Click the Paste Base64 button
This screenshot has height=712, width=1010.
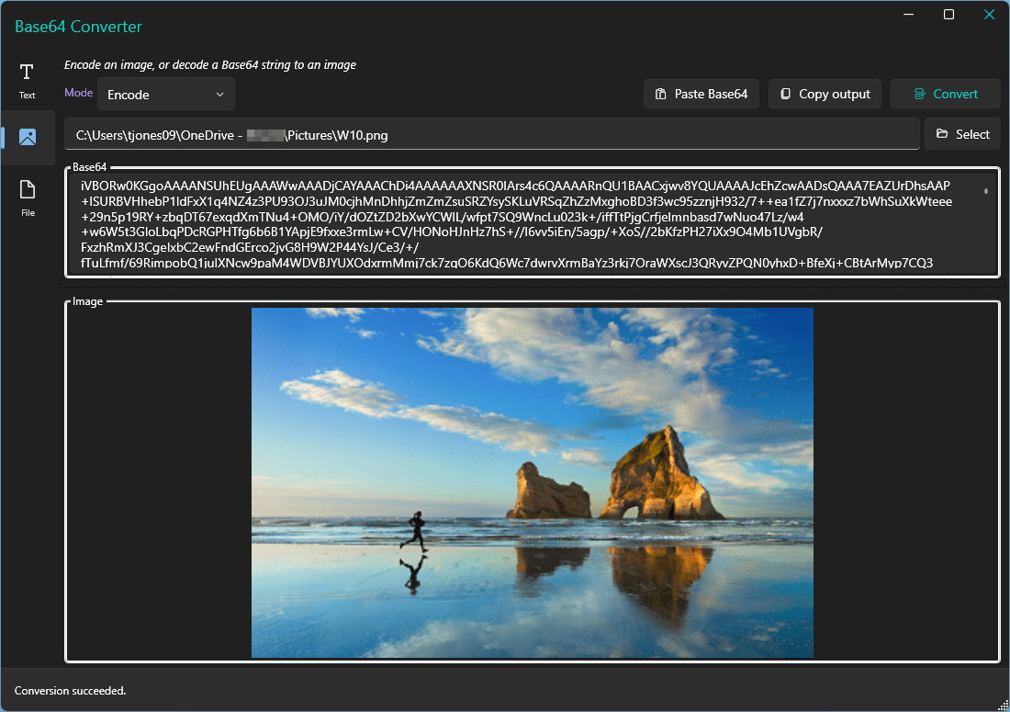pyautogui.click(x=701, y=94)
